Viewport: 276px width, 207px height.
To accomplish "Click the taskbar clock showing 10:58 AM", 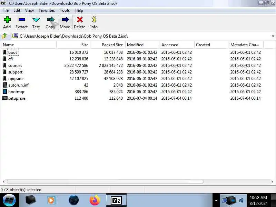I will tap(258, 200).
